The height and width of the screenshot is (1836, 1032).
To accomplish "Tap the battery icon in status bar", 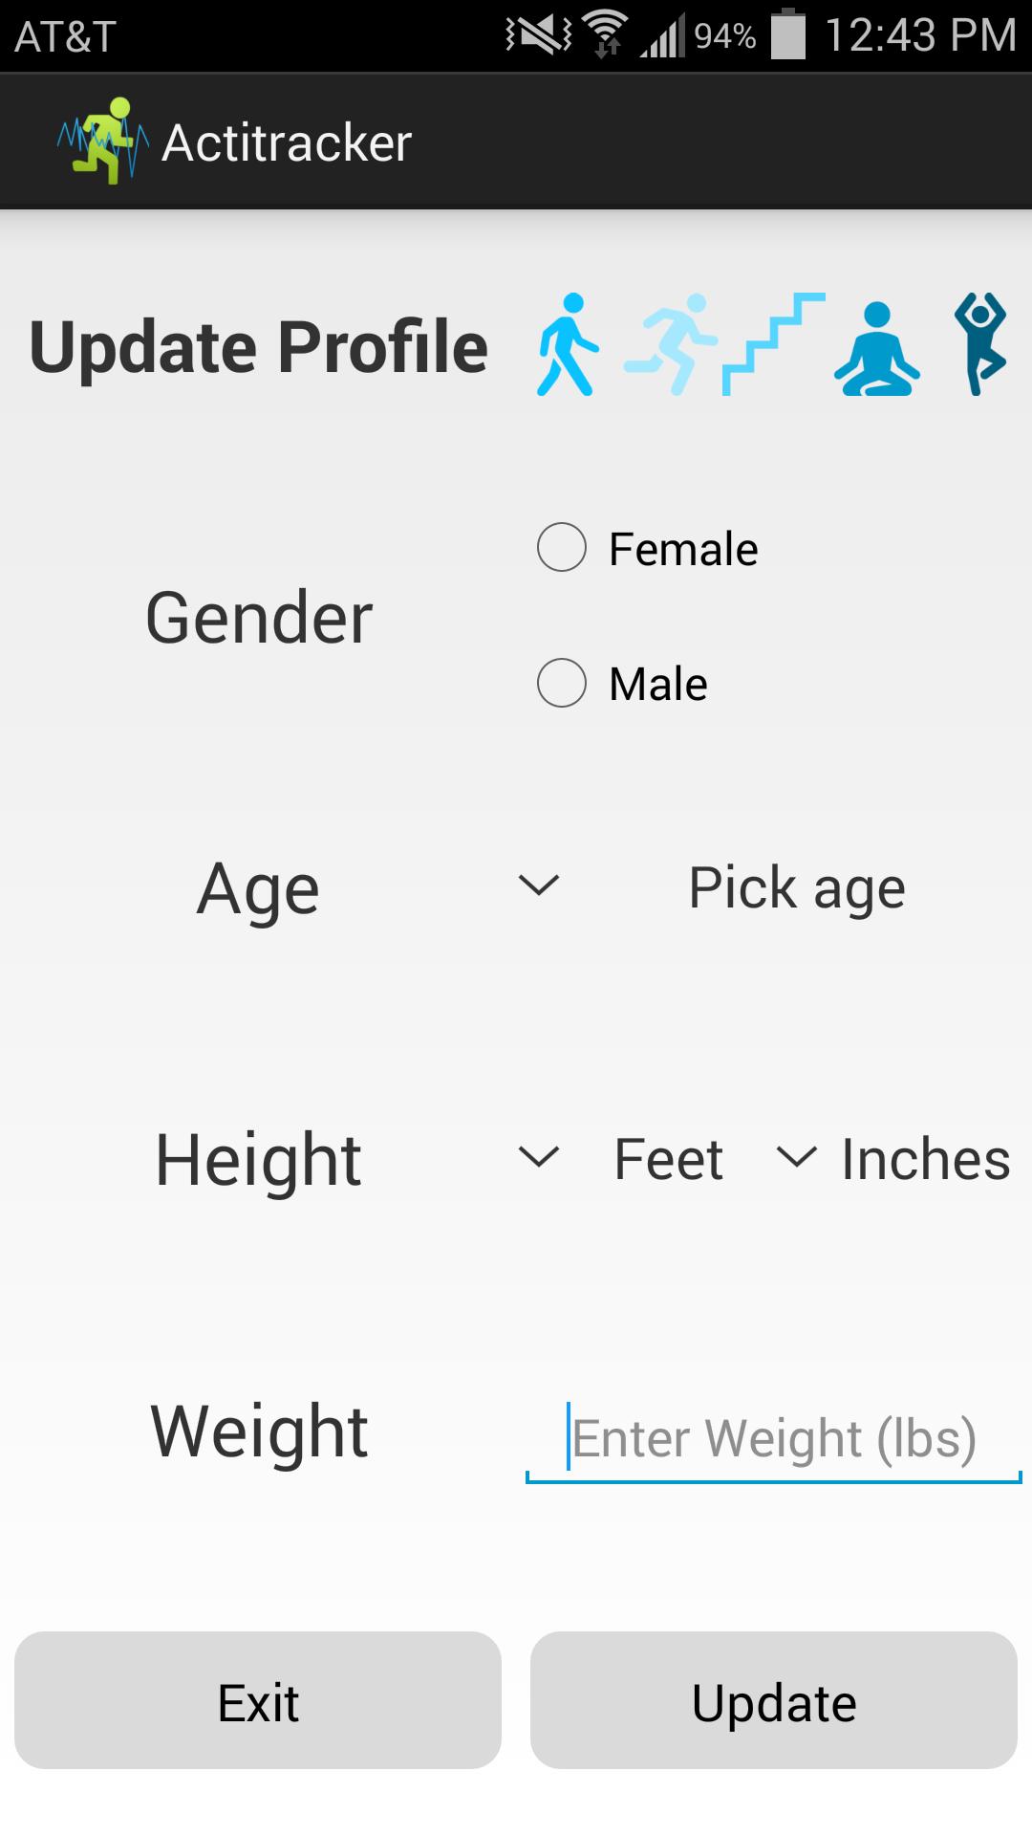I will point(788,35).
